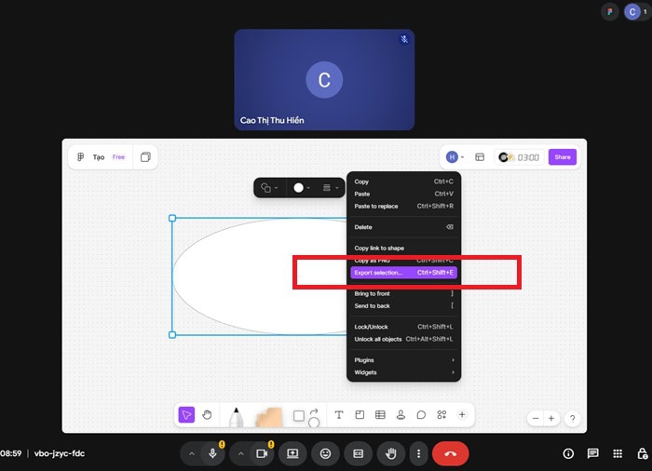Leave the call with red hang-up button
Viewport: 652px width, 471px height.
pyautogui.click(x=450, y=453)
